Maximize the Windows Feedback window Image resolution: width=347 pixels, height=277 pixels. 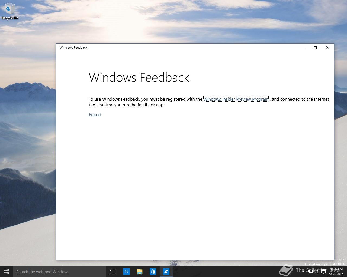(315, 48)
